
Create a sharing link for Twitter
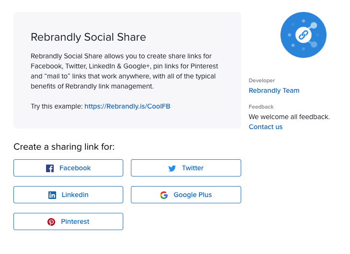click(x=186, y=168)
